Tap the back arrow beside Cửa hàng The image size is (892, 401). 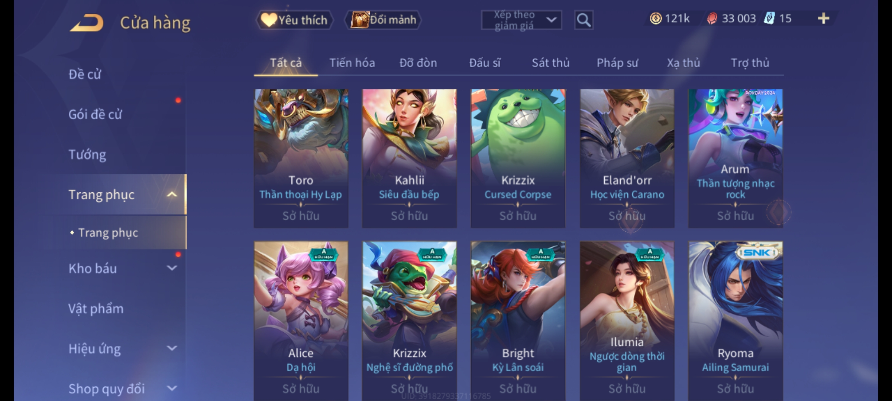[x=87, y=23]
